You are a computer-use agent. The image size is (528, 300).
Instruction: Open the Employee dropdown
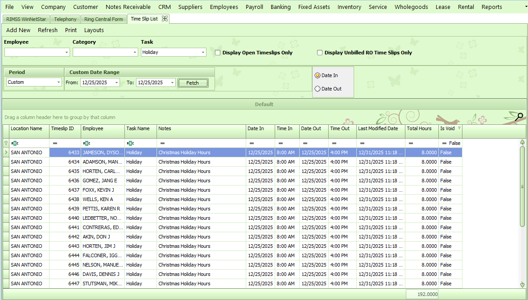[x=66, y=52]
